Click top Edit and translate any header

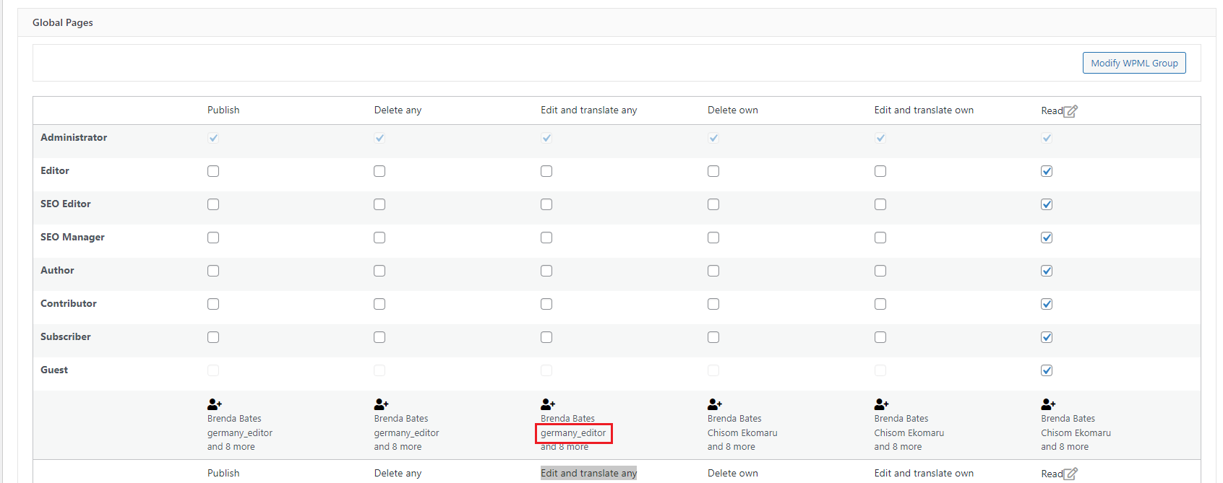pyautogui.click(x=589, y=110)
